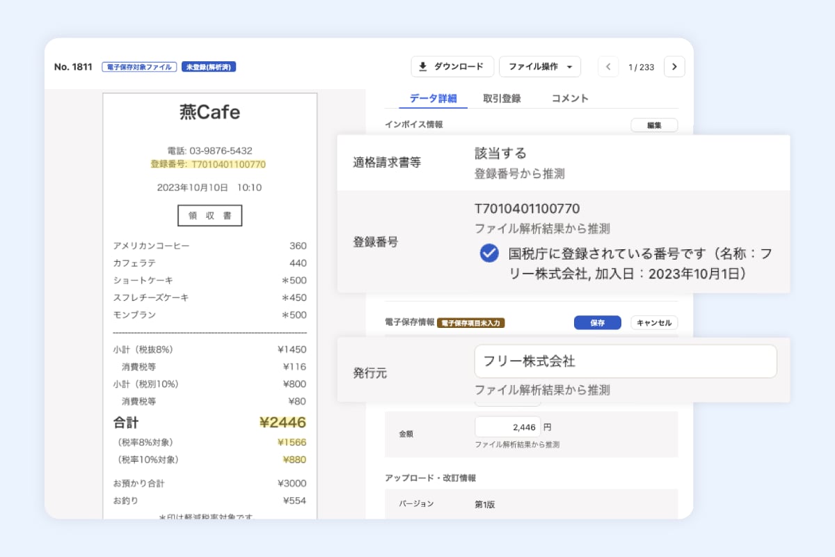
Task: Click the 発行元 field showing フリー株式会社
Action: click(625, 361)
